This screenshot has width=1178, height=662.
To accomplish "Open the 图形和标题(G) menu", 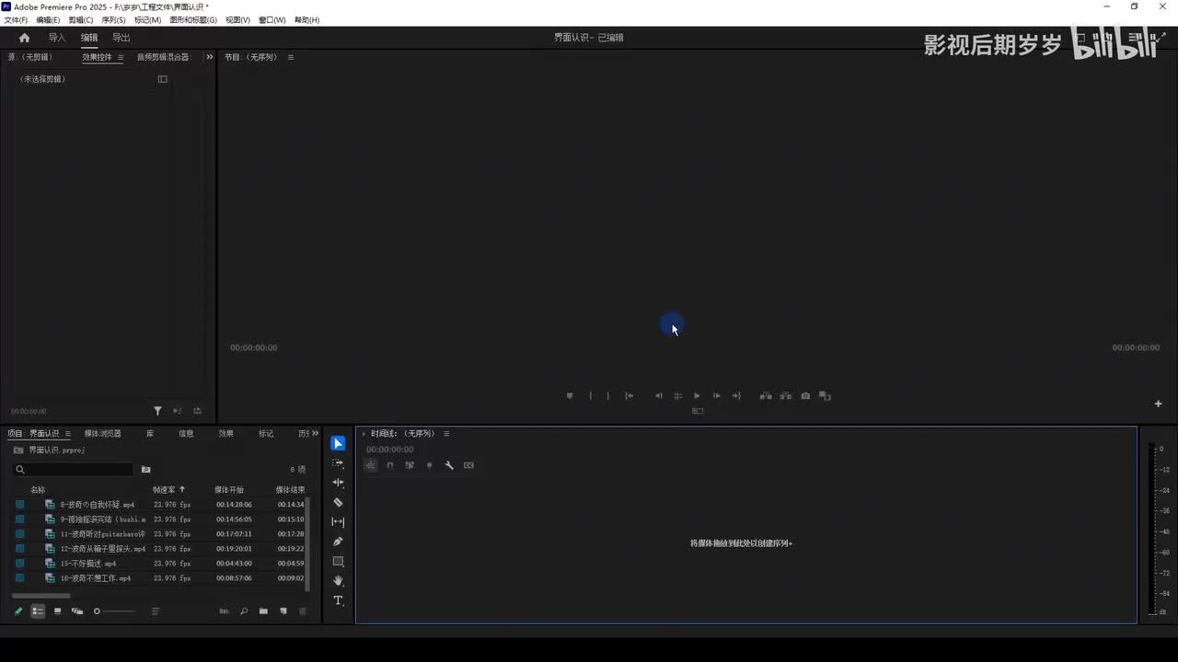I will (x=193, y=20).
